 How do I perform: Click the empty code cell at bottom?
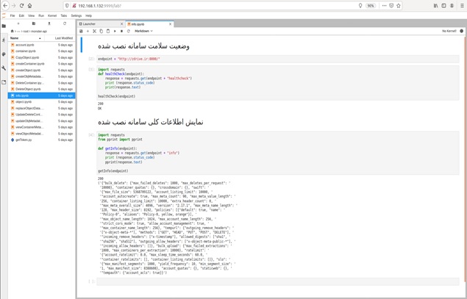point(277,281)
